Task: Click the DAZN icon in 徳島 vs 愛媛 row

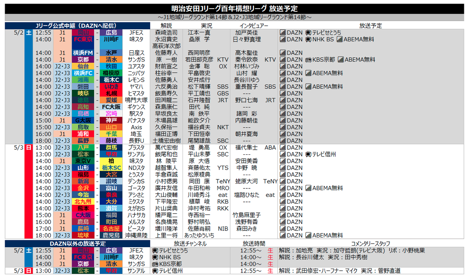Action: tap(283, 100)
